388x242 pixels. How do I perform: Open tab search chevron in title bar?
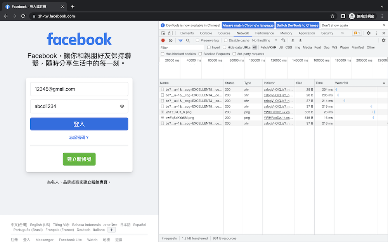point(382,7)
